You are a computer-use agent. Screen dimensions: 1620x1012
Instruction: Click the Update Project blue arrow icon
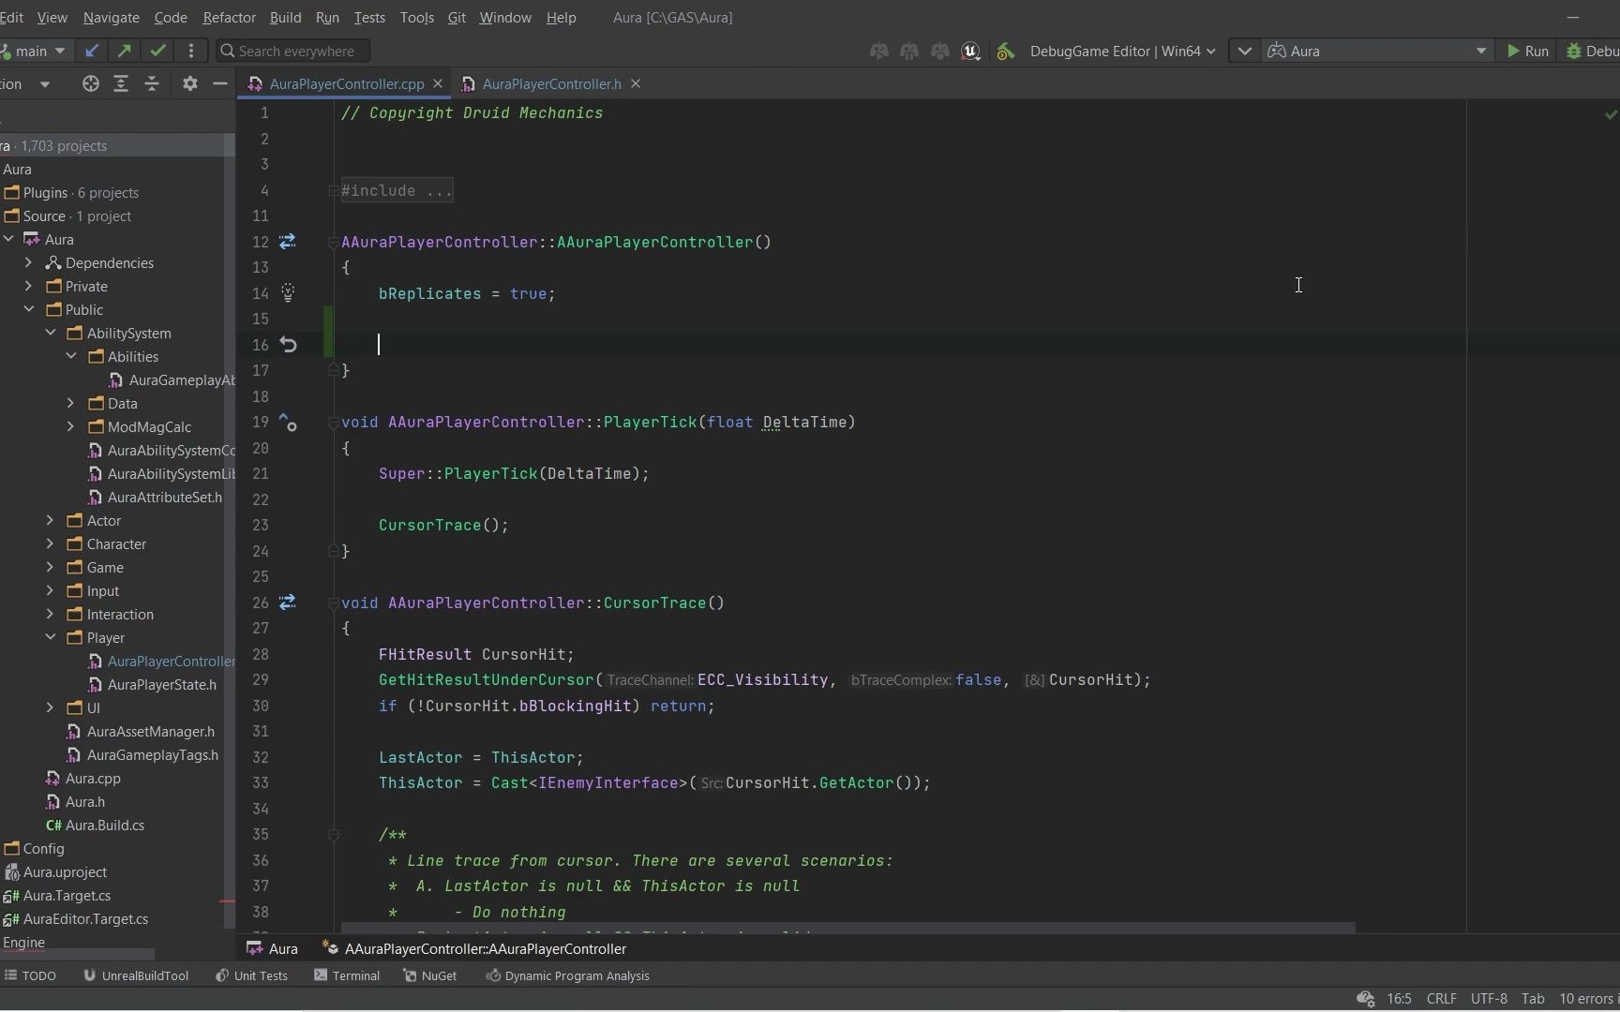tap(91, 51)
